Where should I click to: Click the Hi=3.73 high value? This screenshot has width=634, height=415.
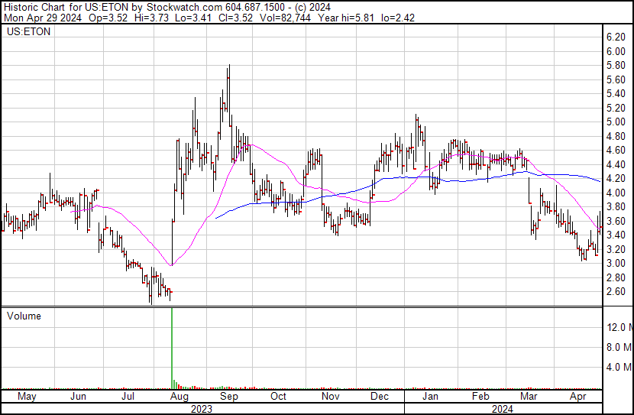coord(150,18)
